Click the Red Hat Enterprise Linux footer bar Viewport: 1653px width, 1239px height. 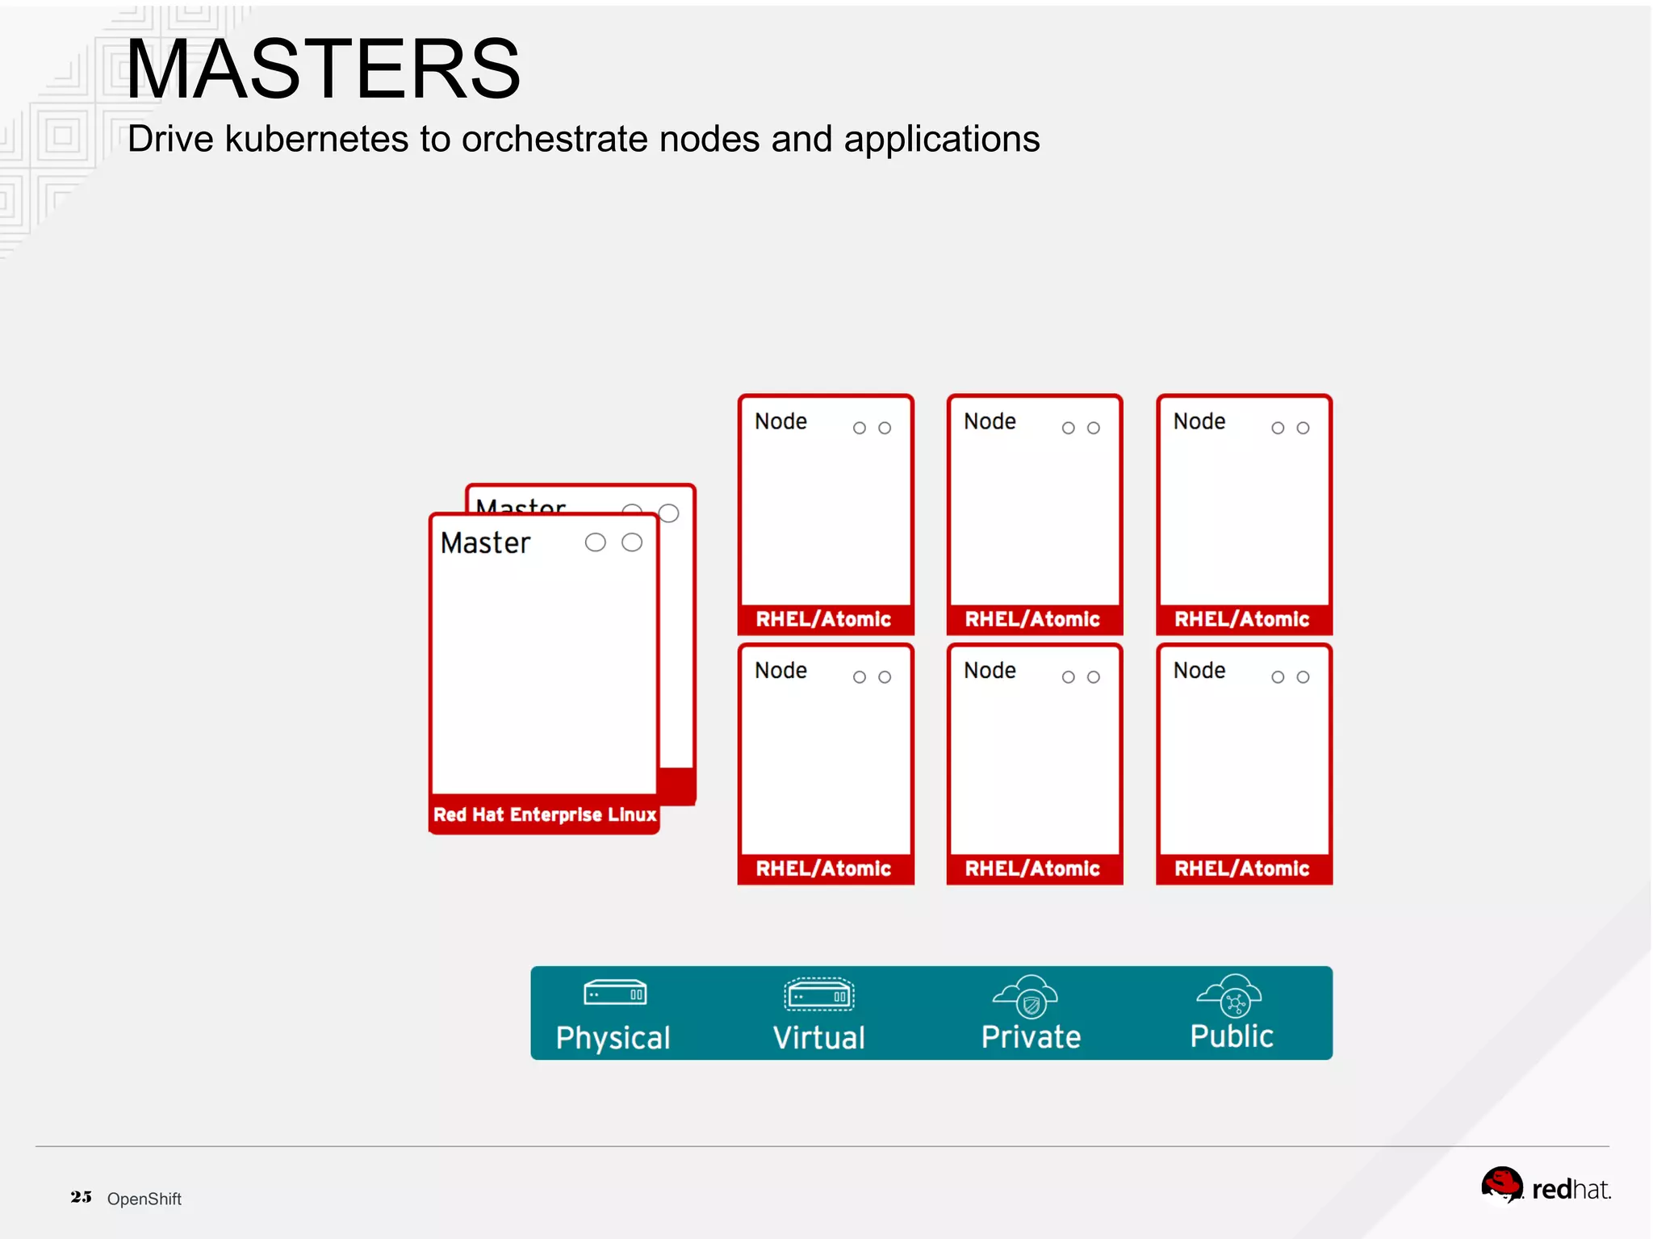click(545, 814)
